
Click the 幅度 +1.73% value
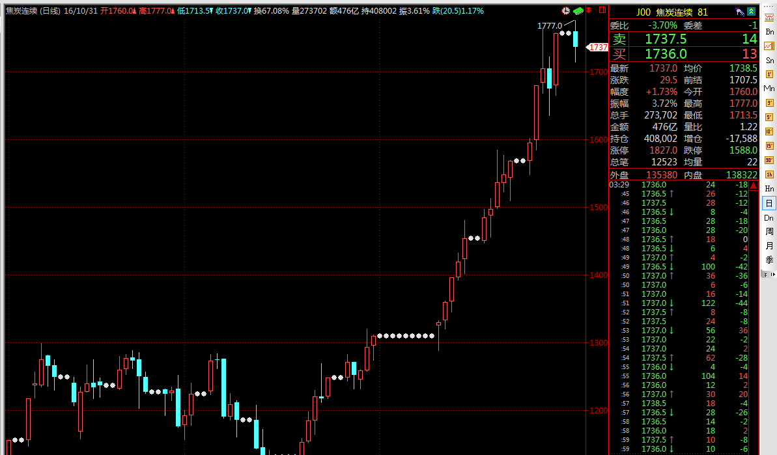[x=662, y=92]
